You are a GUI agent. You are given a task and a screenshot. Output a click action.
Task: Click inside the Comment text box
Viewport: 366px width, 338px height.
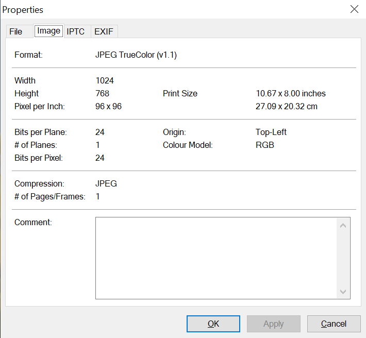tap(217, 258)
